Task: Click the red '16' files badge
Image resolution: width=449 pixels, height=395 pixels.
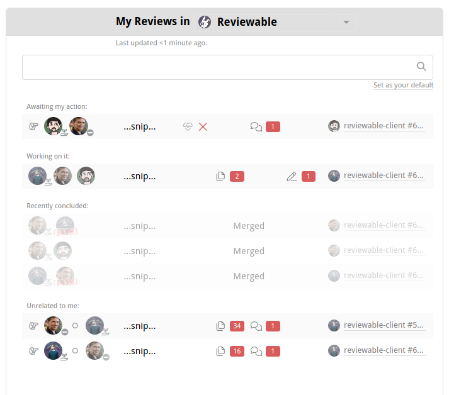Action: 237,351
